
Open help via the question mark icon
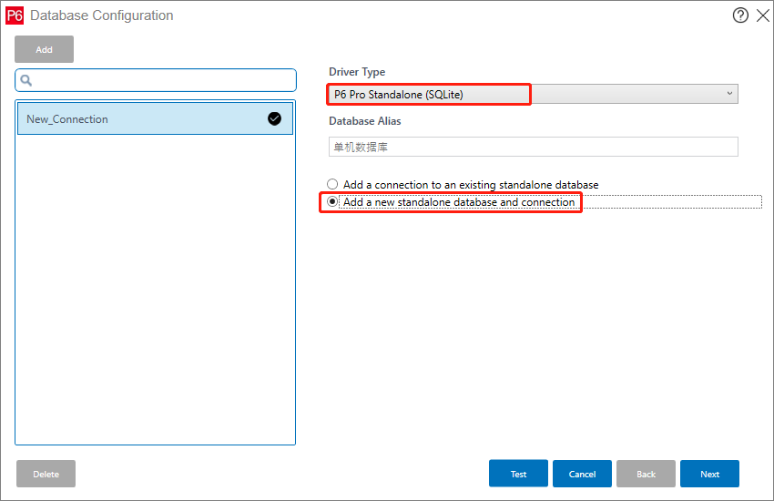pos(740,15)
